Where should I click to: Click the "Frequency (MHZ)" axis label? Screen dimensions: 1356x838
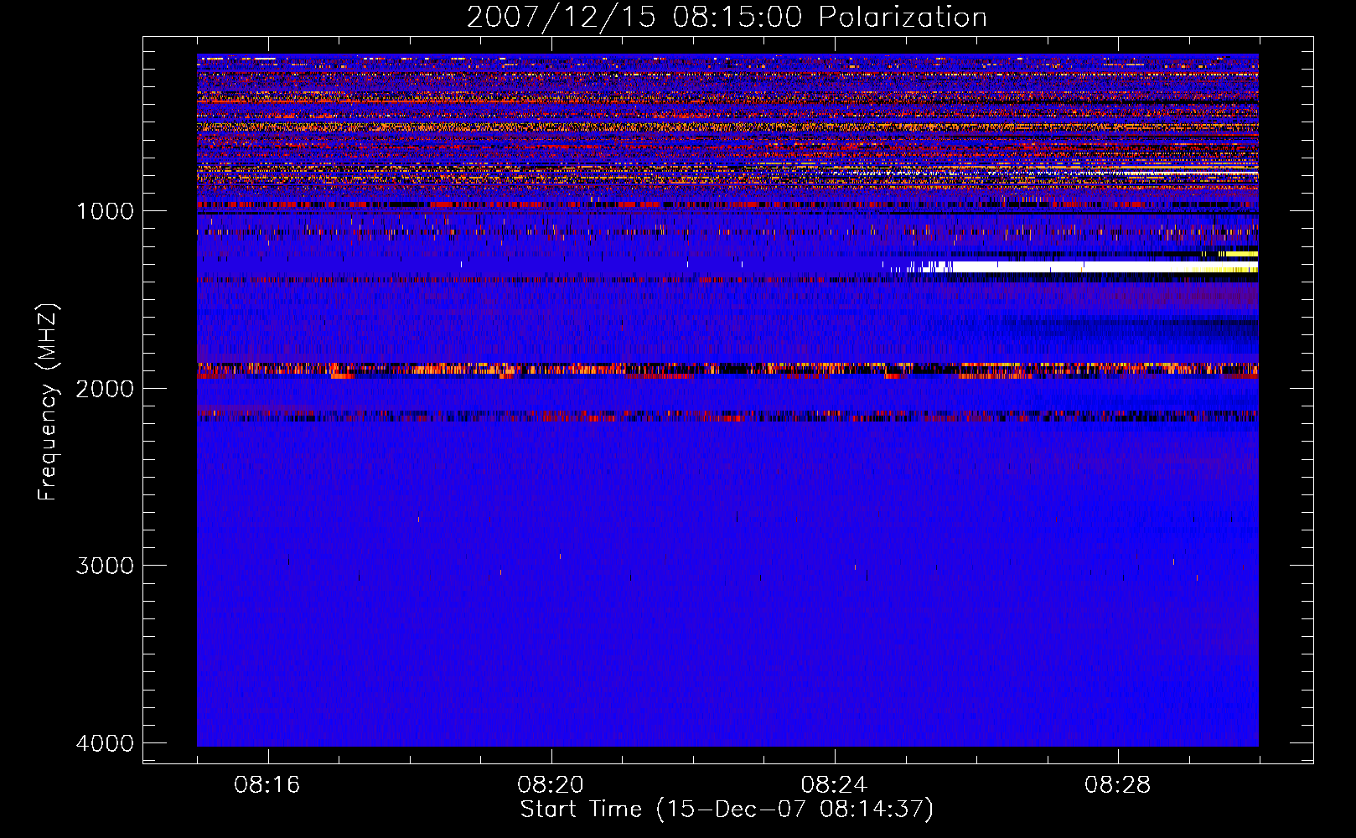tap(48, 402)
